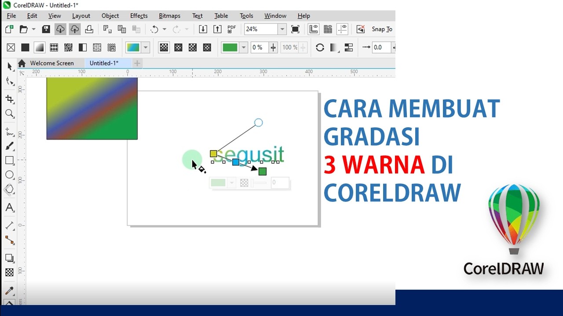Open the Tools menu
This screenshot has height=316, width=563.
[246, 16]
